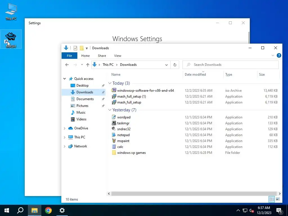Screen dimensions: 288x216
Task: Open the notification Action Center icon
Action: pyautogui.click(x=279, y=211)
